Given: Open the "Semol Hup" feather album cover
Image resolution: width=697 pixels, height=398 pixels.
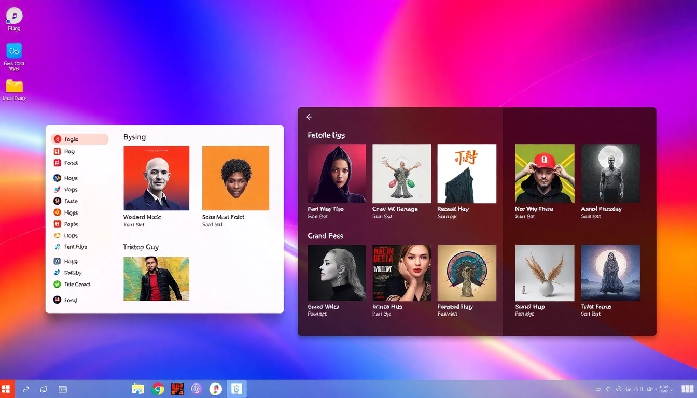Looking at the screenshot, I should (545, 273).
